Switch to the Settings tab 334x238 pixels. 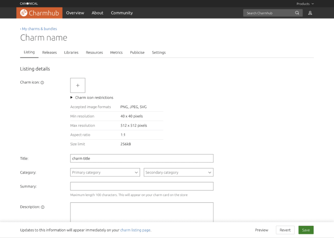pyautogui.click(x=159, y=52)
